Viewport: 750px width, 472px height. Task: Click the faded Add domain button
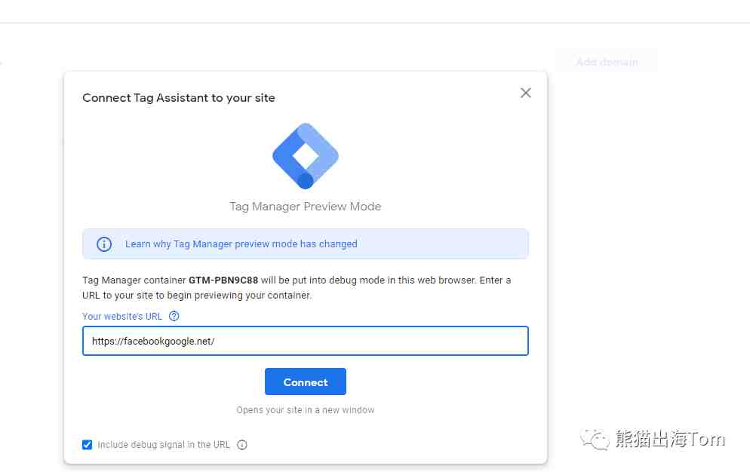click(x=607, y=62)
